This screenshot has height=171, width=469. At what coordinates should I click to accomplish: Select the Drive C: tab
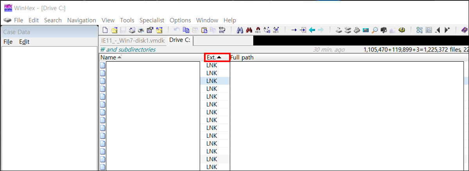(179, 40)
